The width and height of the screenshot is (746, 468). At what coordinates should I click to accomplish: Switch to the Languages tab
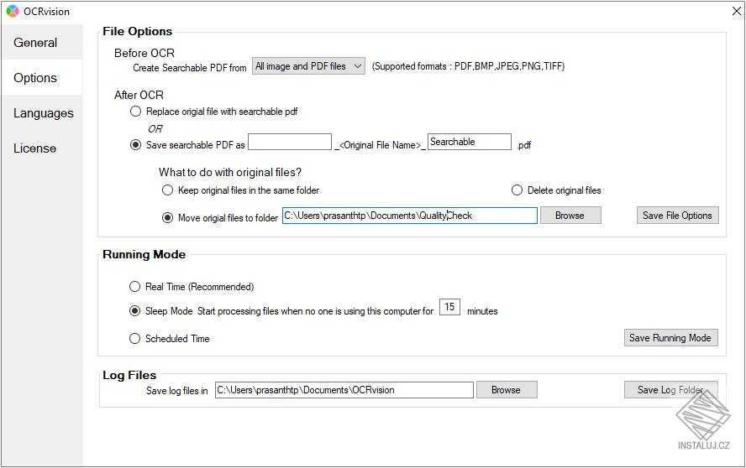(x=44, y=113)
